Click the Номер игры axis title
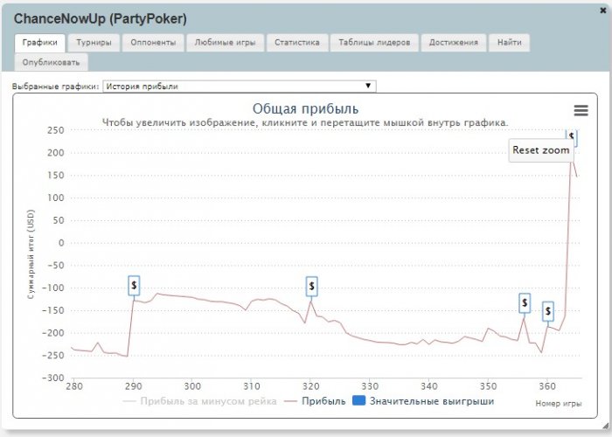Viewport: 612px width, 437px height. click(559, 404)
